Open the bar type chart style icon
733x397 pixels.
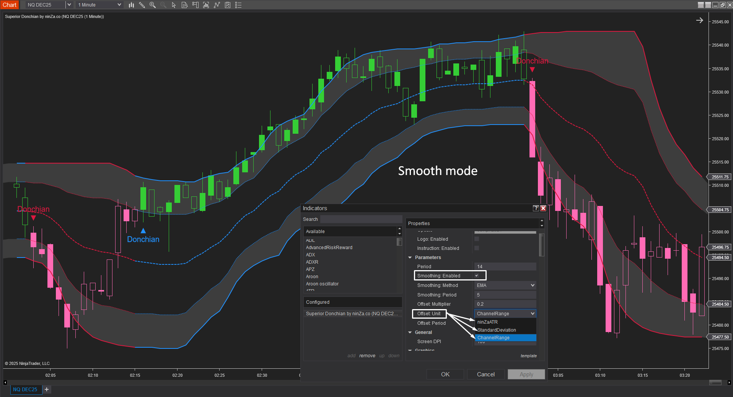click(x=131, y=5)
